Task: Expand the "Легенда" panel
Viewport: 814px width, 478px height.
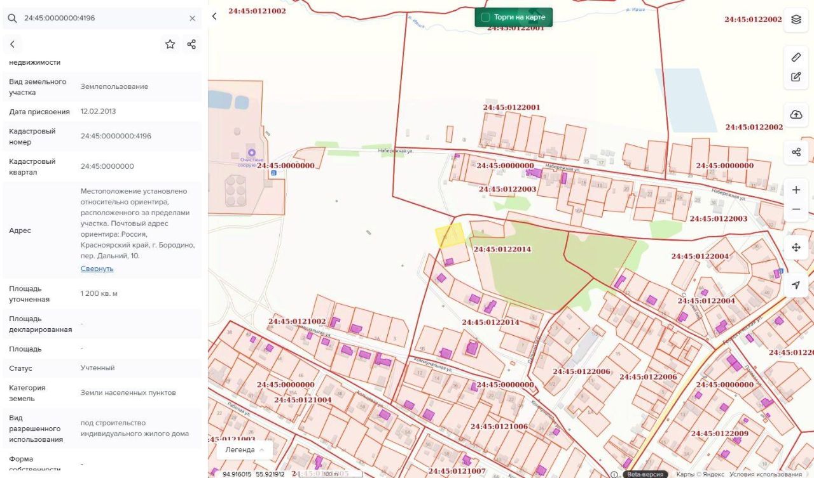Action: click(x=245, y=449)
